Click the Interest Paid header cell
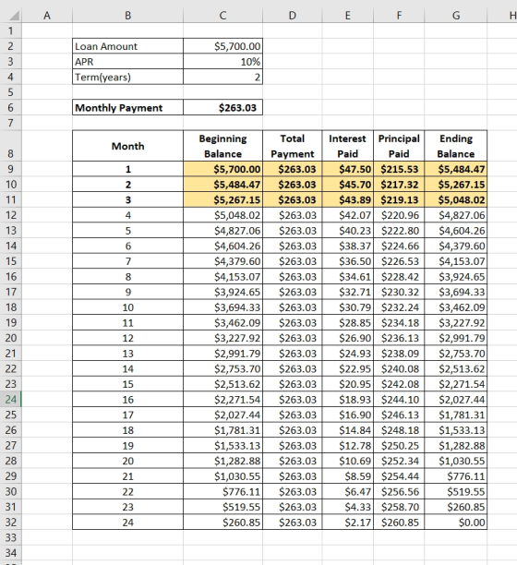 tap(348, 146)
